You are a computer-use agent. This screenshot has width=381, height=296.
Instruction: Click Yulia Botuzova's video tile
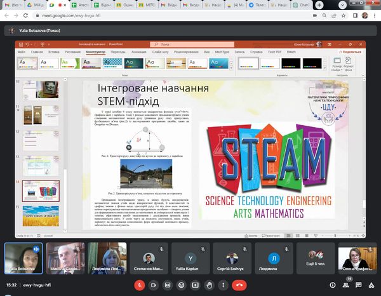click(23, 257)
